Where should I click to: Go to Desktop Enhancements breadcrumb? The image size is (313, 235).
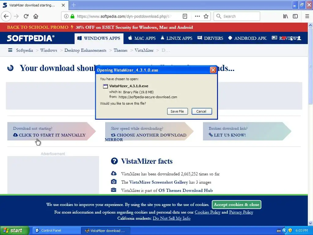pyautogui.click(x=85, y=50)
